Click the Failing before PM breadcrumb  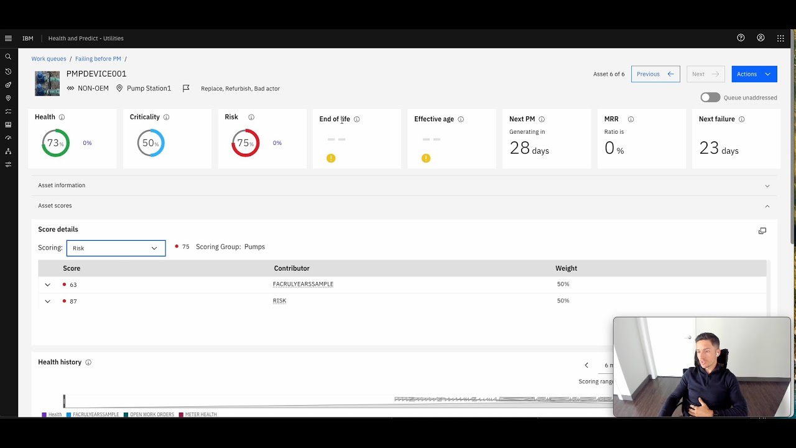98,58
